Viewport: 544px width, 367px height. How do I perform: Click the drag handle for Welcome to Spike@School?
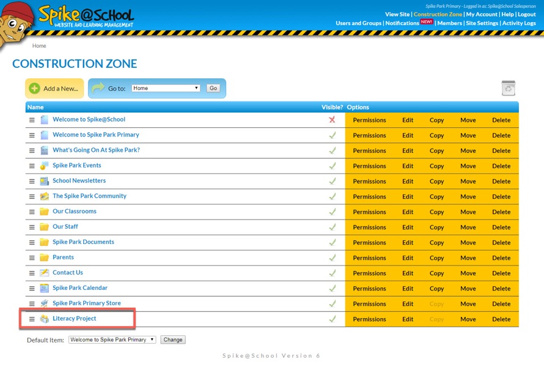pyautogui.click(x=32, y=120)
